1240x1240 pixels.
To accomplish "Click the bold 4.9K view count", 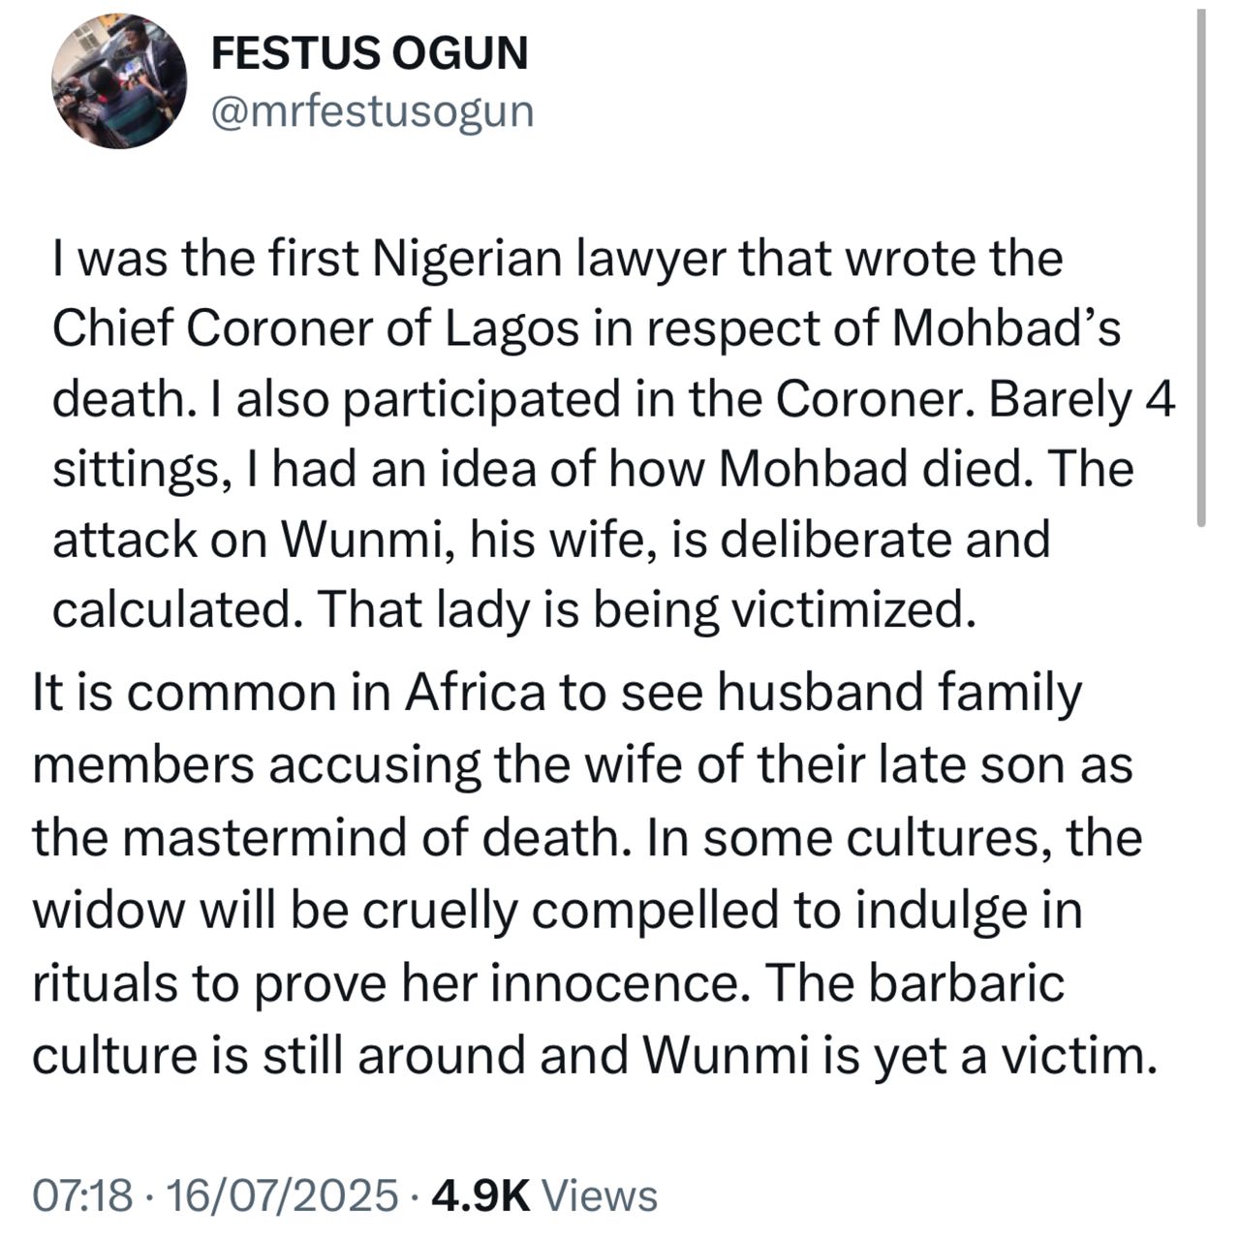I will (x=481, y=1194).
